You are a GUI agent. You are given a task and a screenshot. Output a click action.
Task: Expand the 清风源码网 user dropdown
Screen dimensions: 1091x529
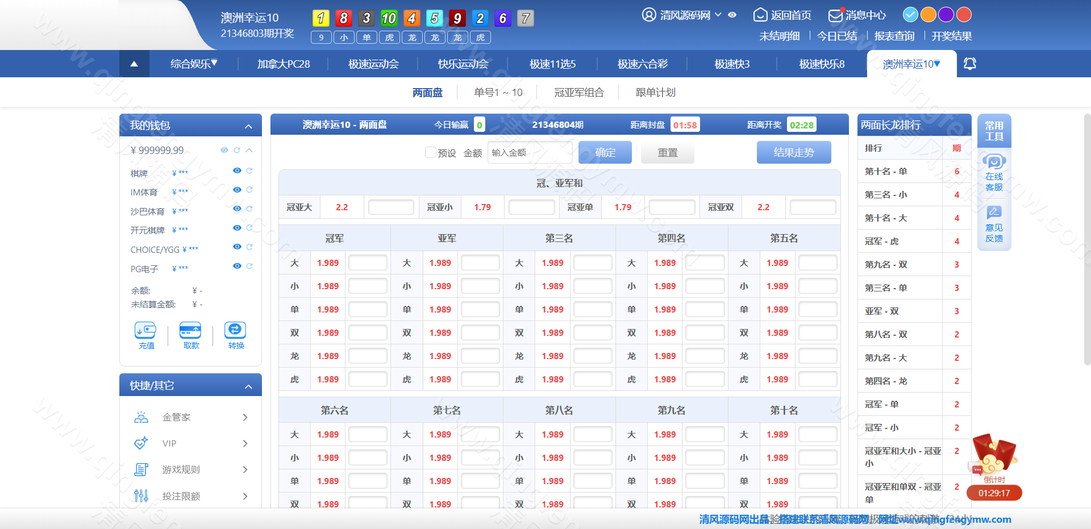718,15
